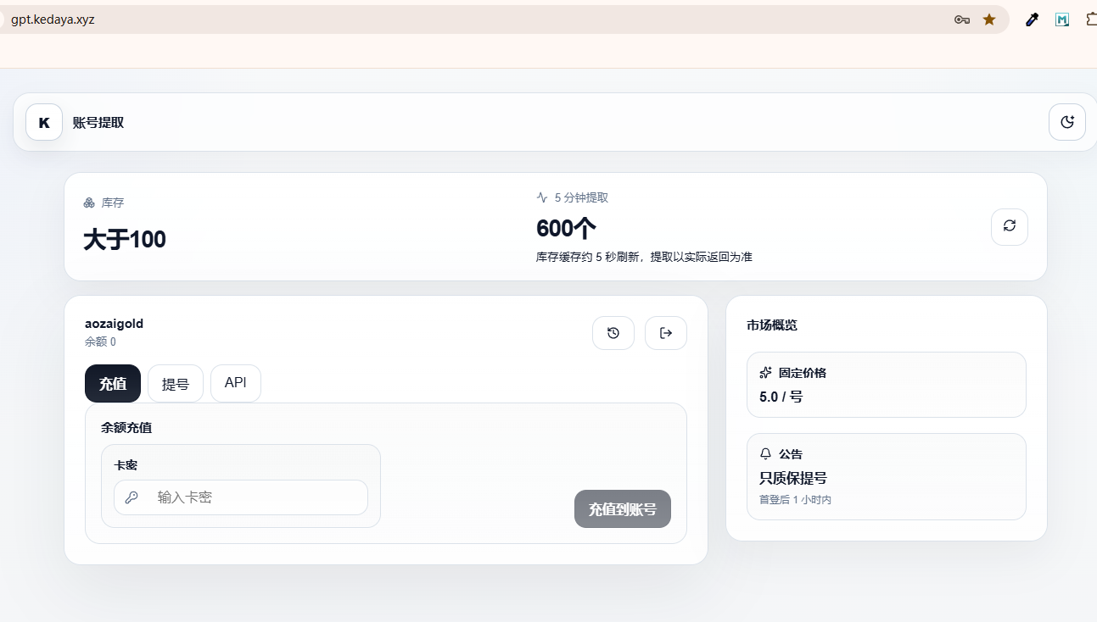Click the K logo in the header
This screenshot has height=622, width=1097.
coord(44,123)
